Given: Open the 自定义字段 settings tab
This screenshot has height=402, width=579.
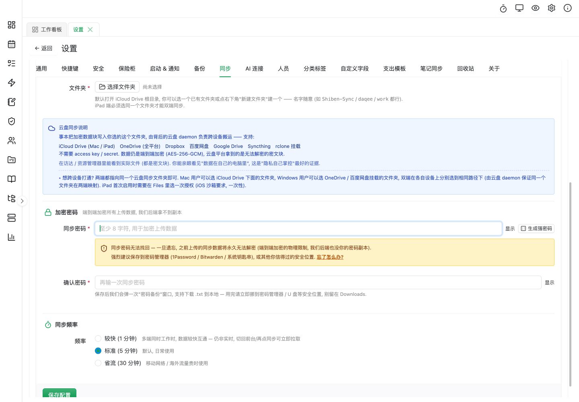Looking at the screenshot, I should point(355,69).
